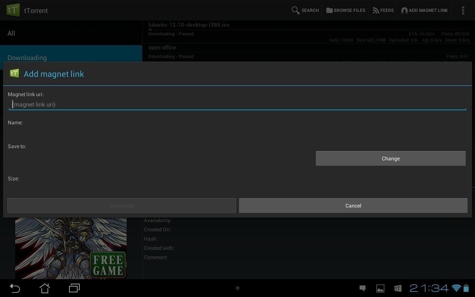Open Browse Files from the toolbar
Image resolution: width=475 pixels, height=297 pixels.
click(345, 10)
